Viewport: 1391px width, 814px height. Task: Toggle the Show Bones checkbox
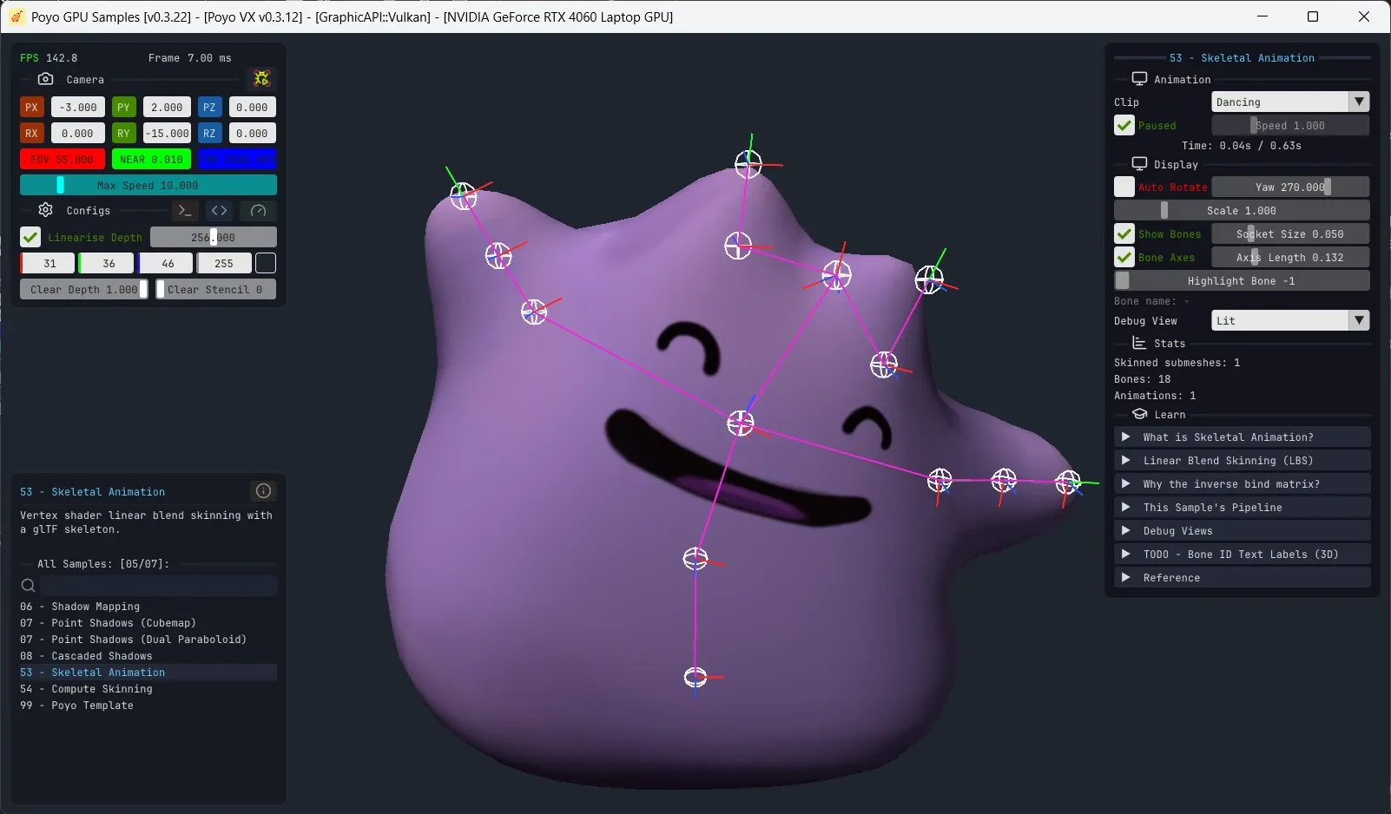(1124, 233)
